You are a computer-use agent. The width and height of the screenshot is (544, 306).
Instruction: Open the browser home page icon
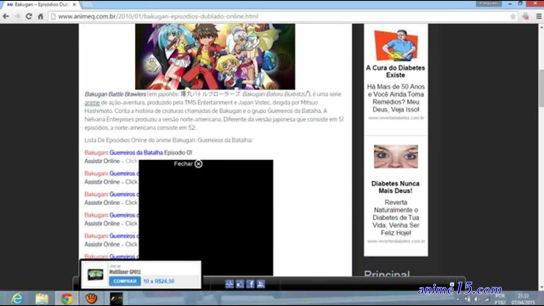coord(40,17)
